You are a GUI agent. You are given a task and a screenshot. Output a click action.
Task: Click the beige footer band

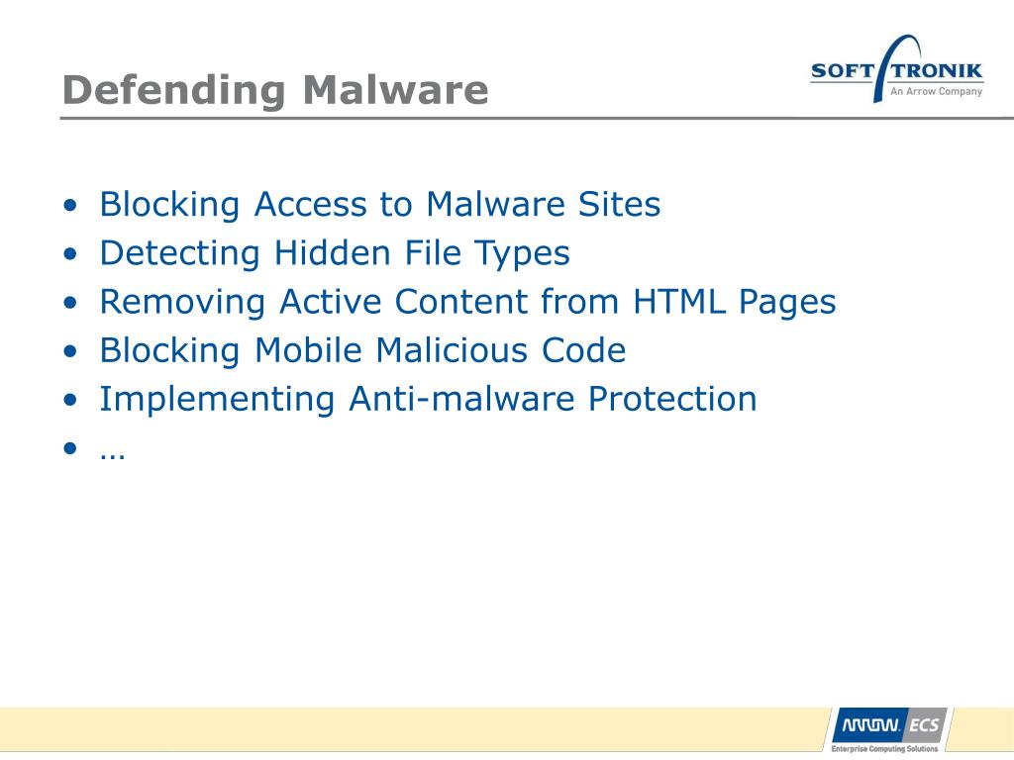(414, 729)
